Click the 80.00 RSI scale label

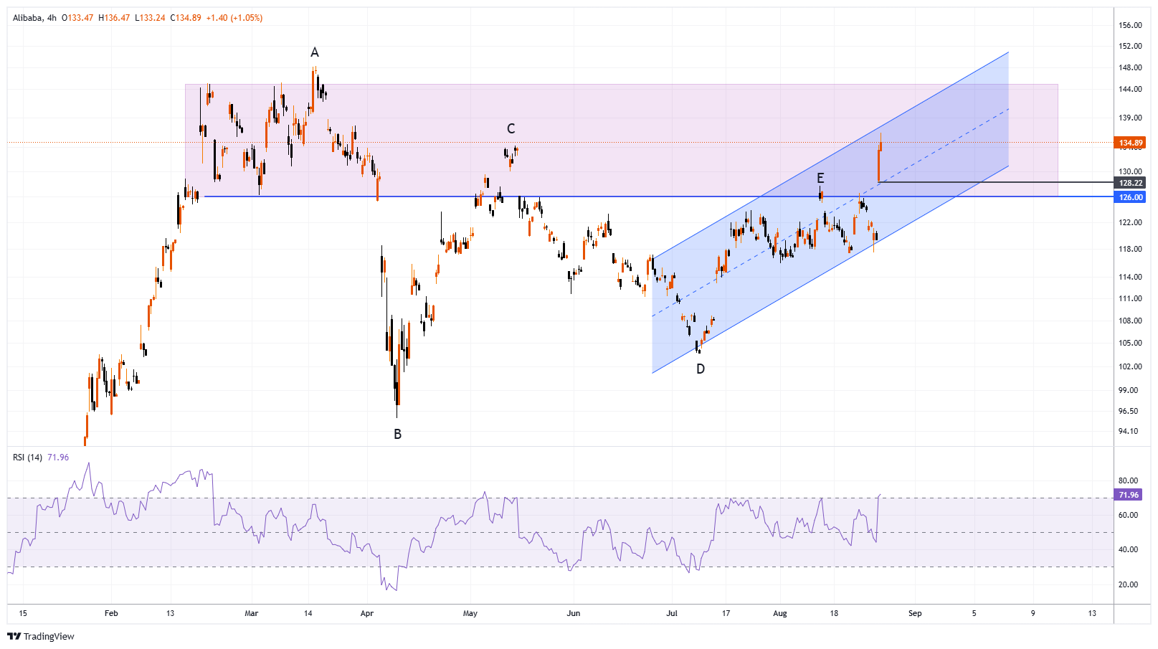coord(1129,480)
